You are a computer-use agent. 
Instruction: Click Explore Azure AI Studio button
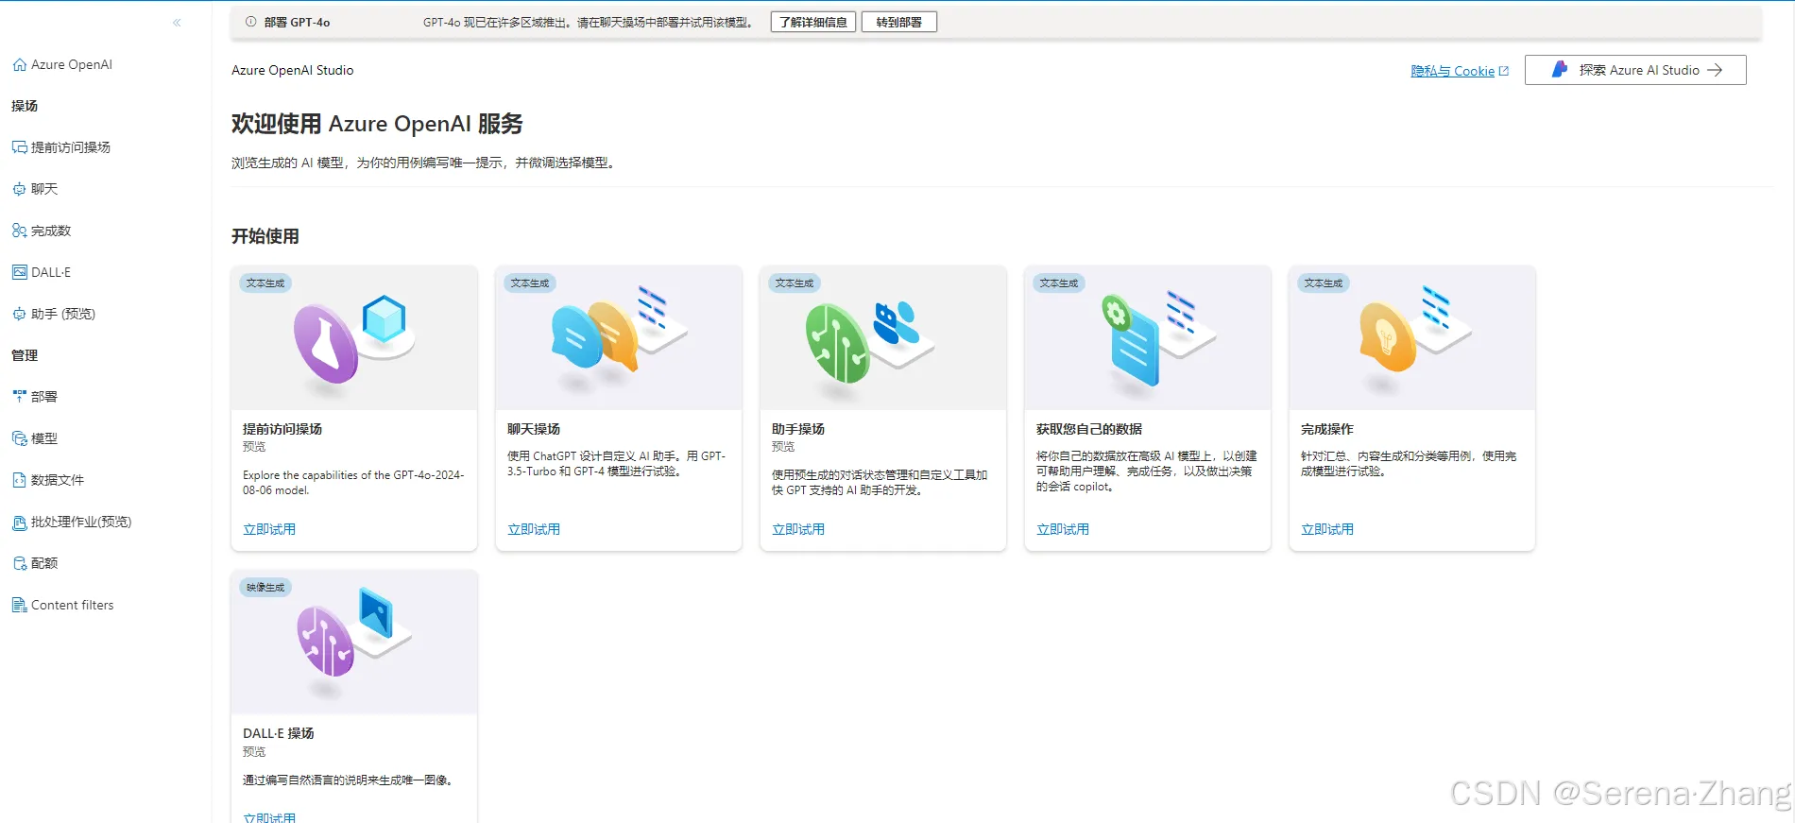[x=1634, y=70]
